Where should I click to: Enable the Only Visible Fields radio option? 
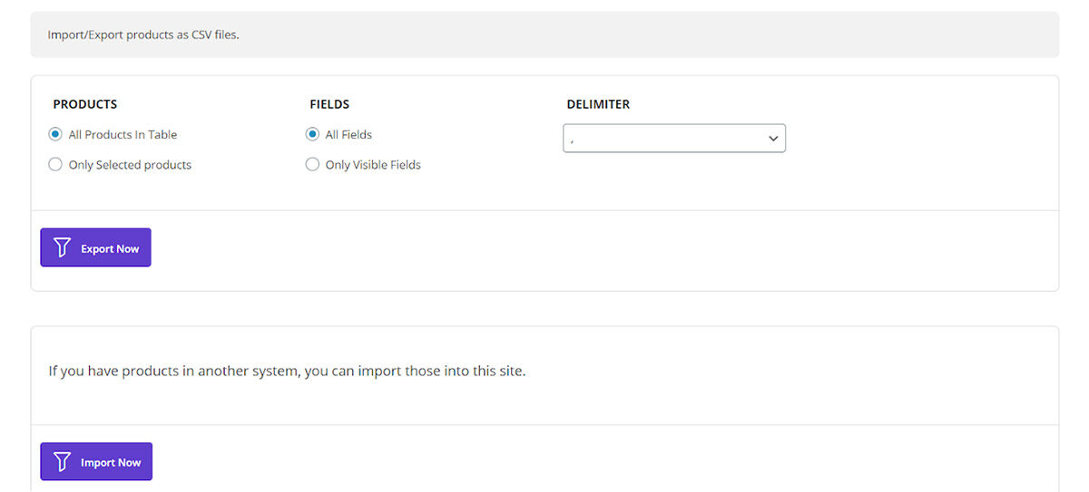pos(312,165)
